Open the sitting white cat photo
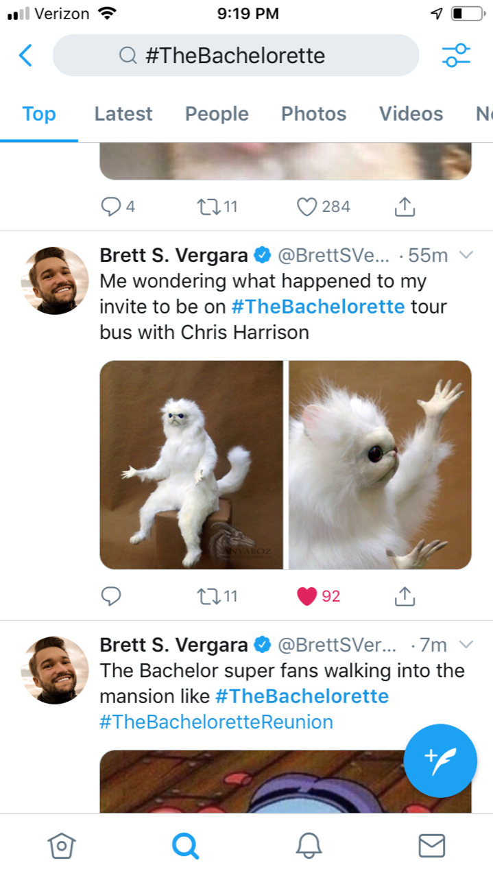The height and width of the screenshot is (878, 493). 191,465
